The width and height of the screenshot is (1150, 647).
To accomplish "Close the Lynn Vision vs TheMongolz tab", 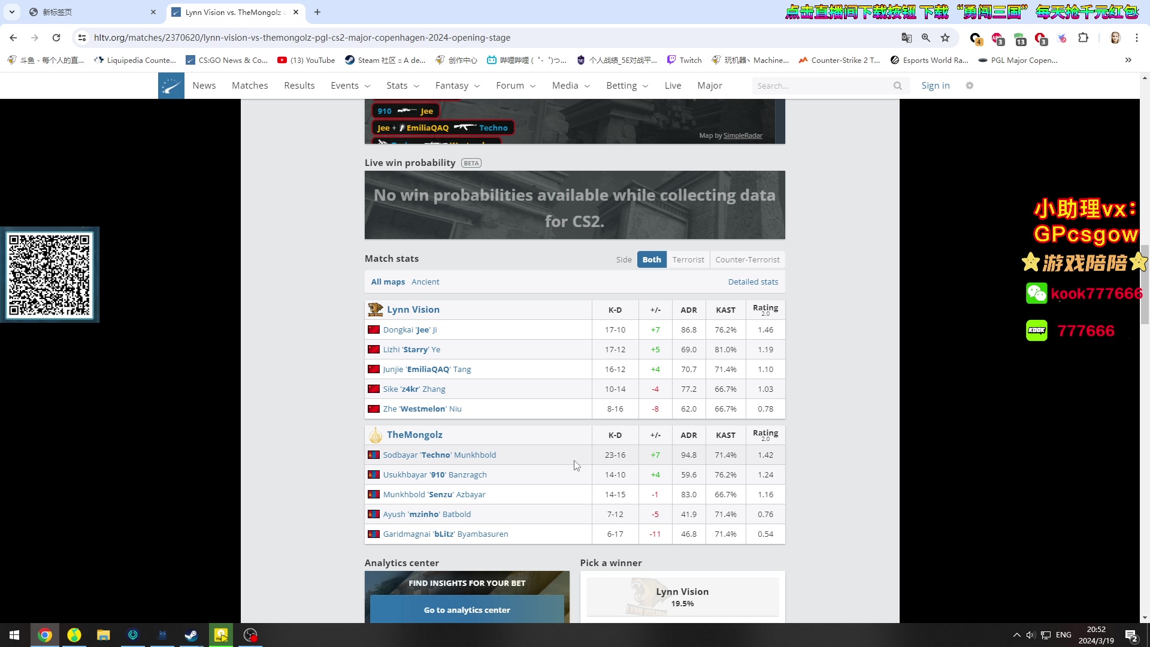I will coord(296,12).
